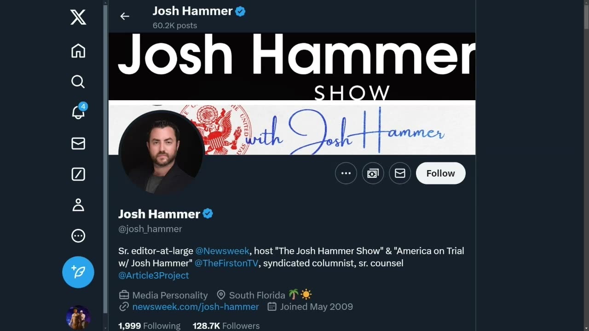
Task: Visit the @Article3Project mention
Action: pyautogui.click(x=154, y=275)
